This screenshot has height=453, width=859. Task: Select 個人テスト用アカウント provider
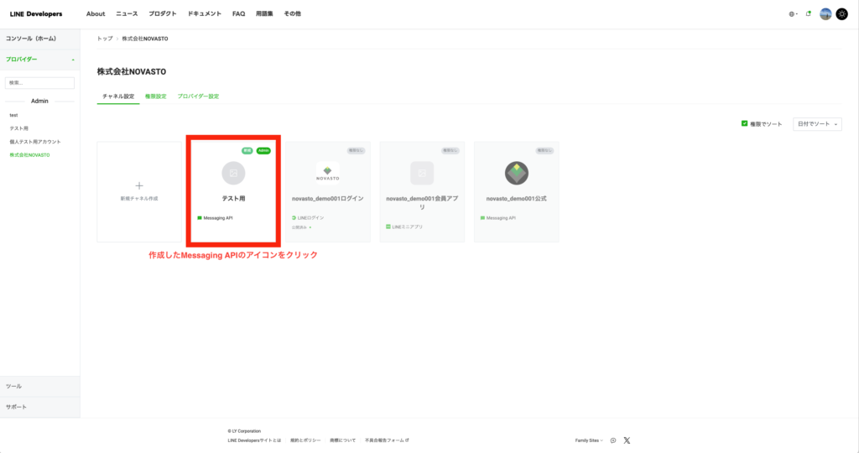35,142
